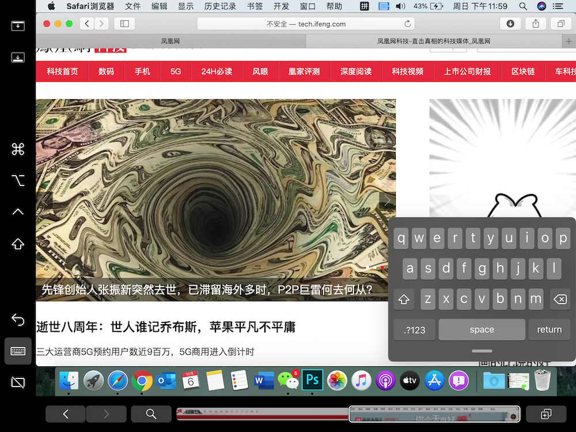Open headline about 乔布斯 逝世八周年
Screen dimensions: 576x432
[166, 327]
